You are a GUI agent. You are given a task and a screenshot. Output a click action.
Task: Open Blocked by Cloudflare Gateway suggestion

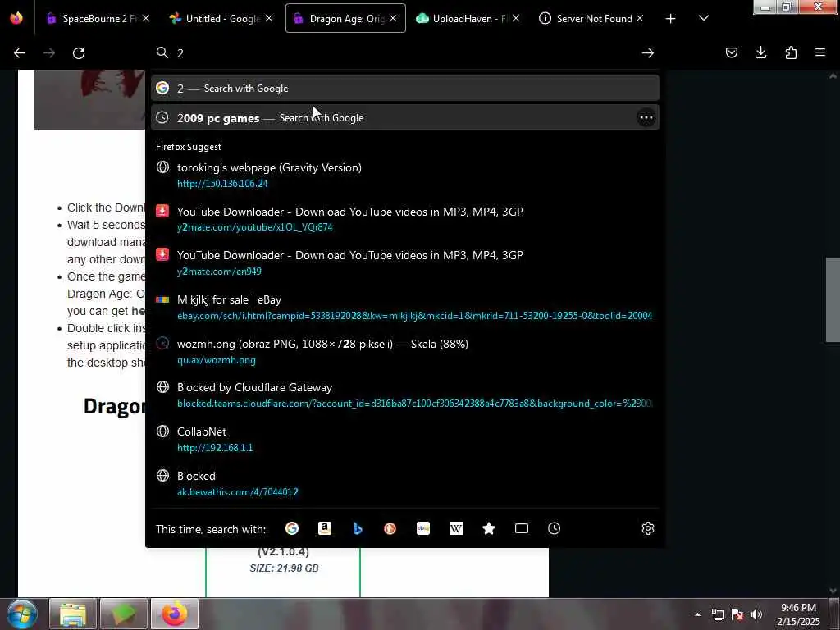tap(404, 395)
